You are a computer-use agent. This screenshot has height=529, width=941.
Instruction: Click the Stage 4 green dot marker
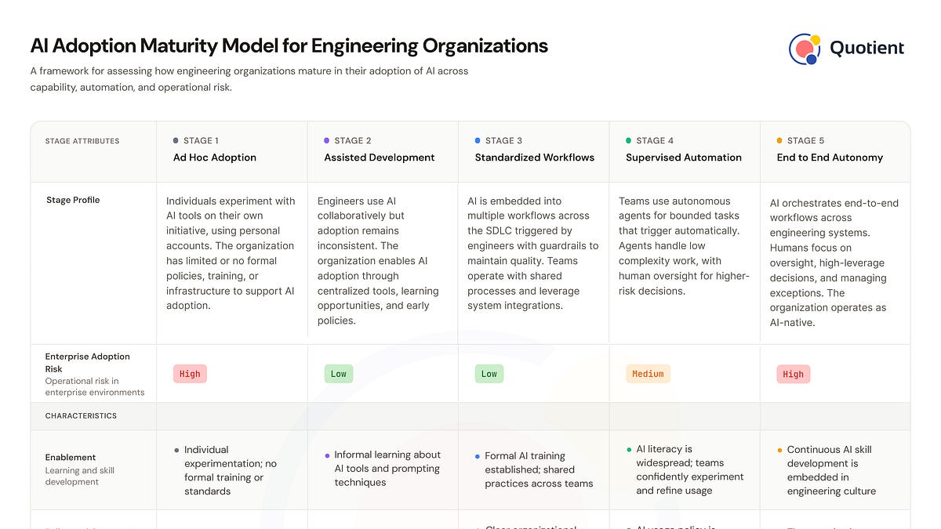[629, 141]
